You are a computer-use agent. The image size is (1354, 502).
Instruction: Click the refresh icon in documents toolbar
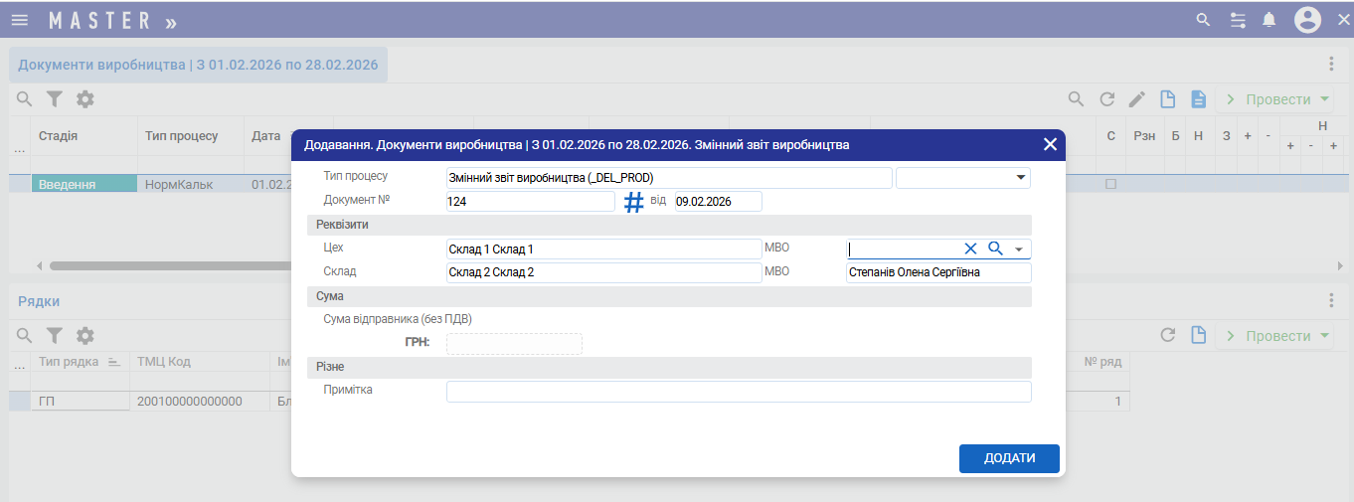tap(1106, 99)
